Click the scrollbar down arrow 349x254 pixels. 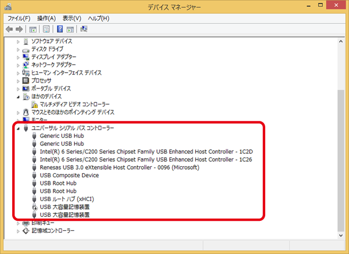click(341, 235)
